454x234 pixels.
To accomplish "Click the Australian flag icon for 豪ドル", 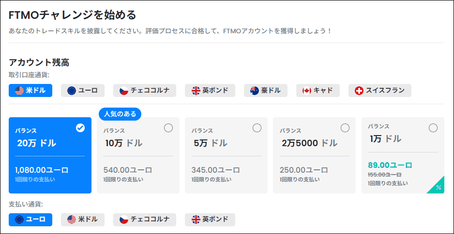I will coord(255,91).
